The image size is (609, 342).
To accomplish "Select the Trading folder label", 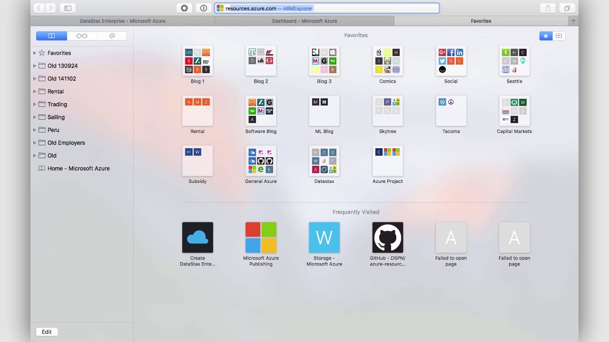I will click(x=57, y=104).
